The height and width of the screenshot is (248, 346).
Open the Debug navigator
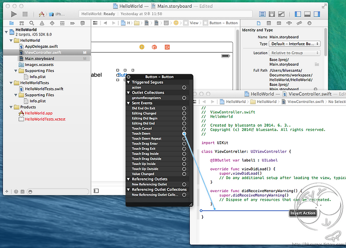coord(62,23)
